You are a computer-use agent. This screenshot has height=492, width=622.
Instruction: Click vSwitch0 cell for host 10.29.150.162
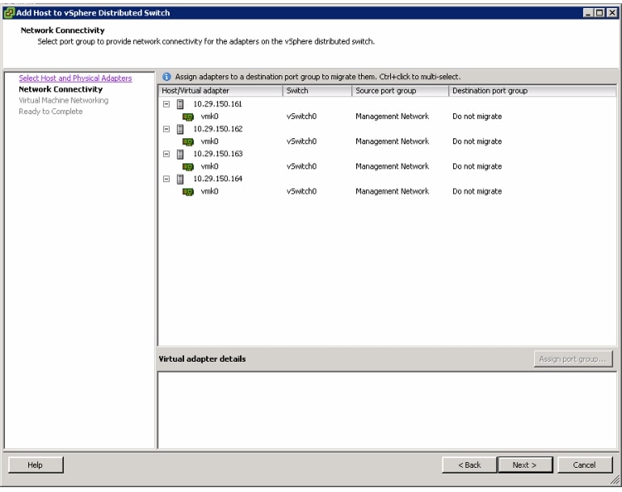(301, 141)
